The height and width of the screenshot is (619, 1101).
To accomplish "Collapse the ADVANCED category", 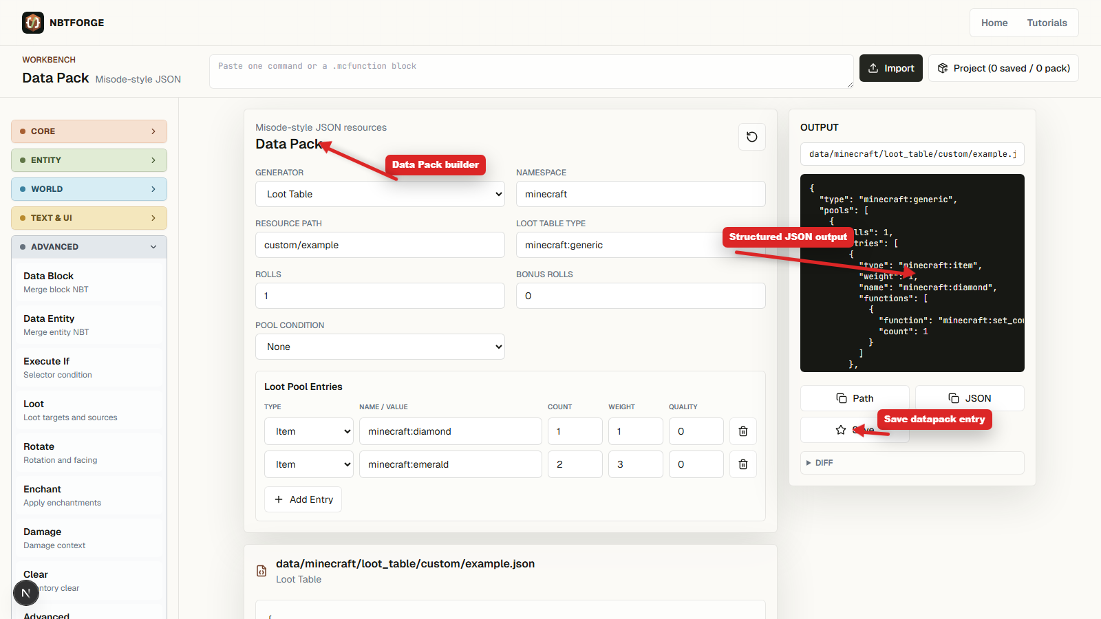I will click(x=89, y=247).
